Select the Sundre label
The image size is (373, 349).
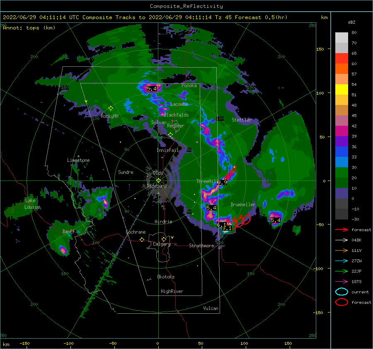[126, 172]
